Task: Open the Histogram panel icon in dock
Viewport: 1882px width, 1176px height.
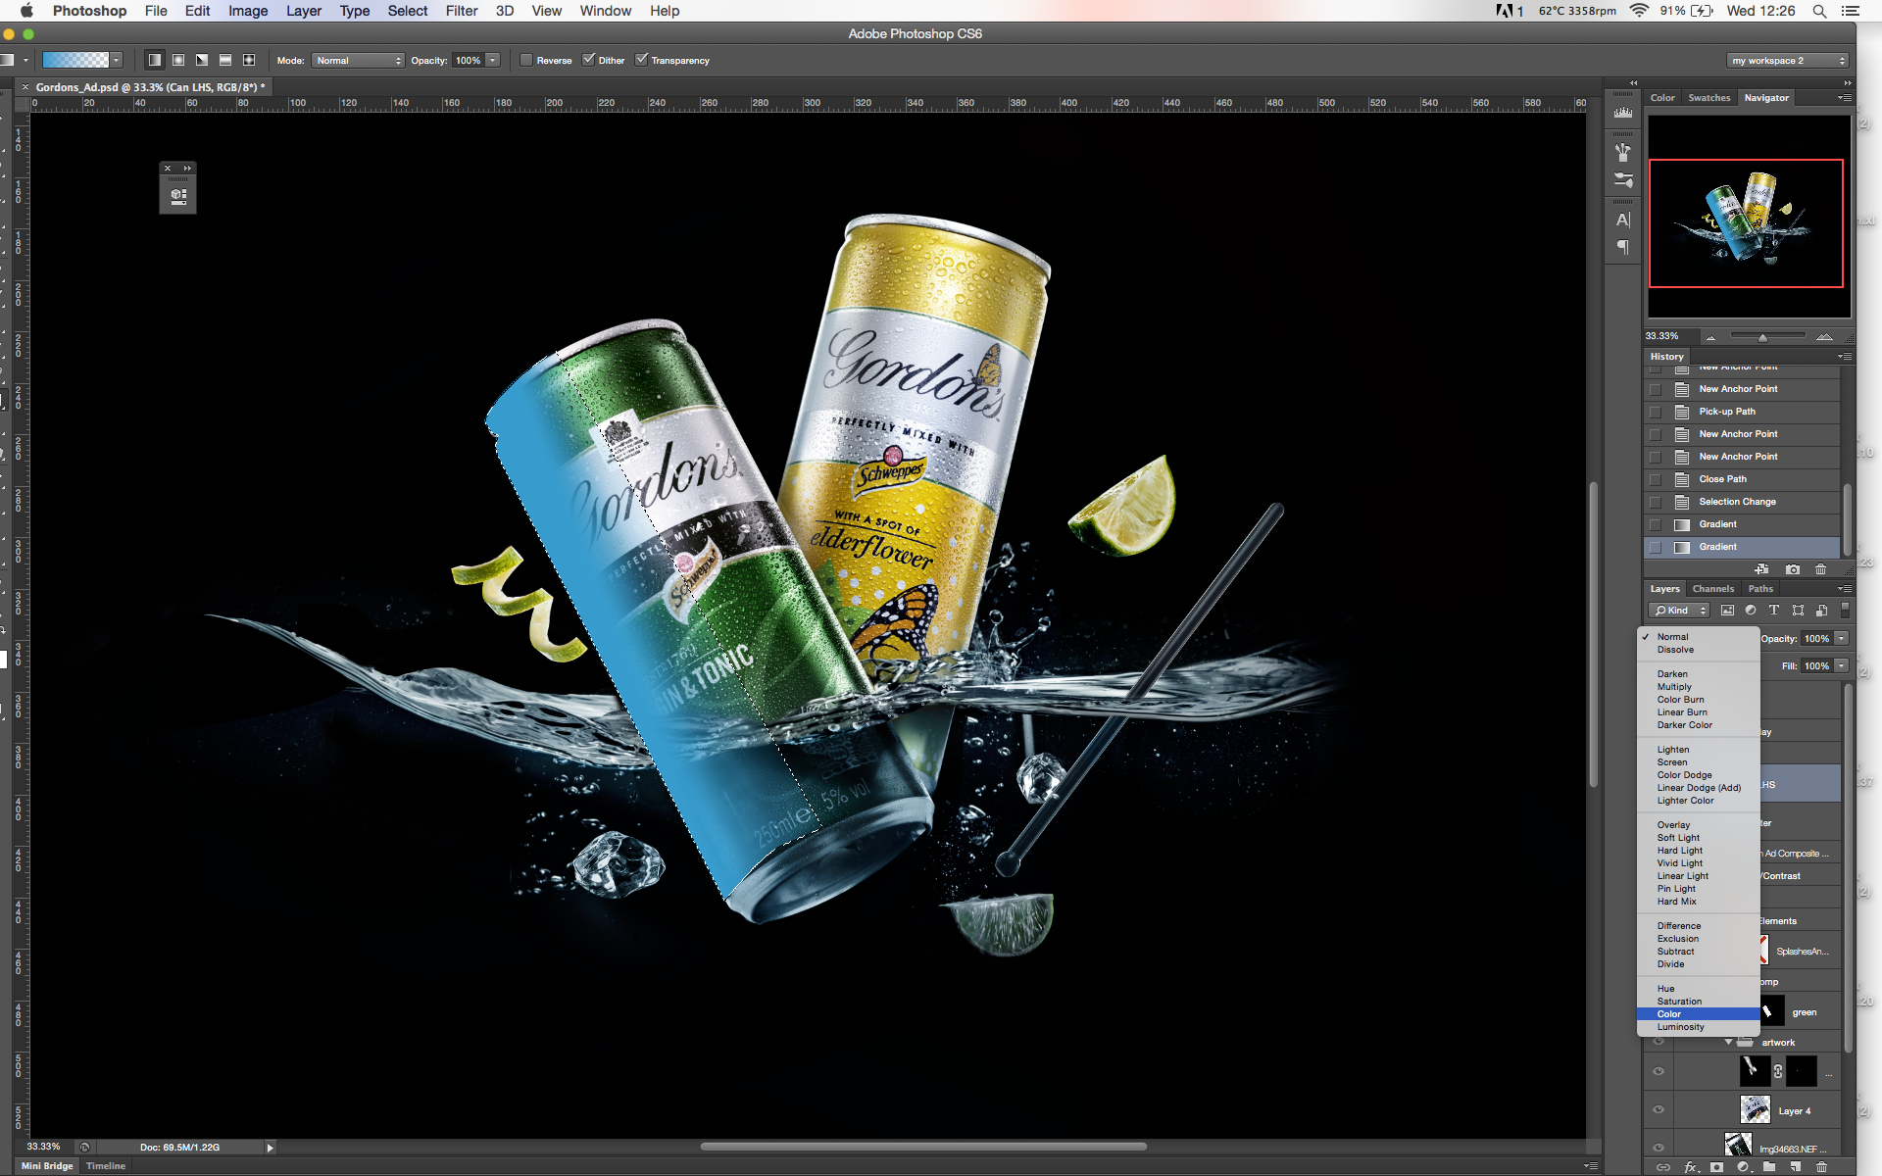Action: point(1623,113)
